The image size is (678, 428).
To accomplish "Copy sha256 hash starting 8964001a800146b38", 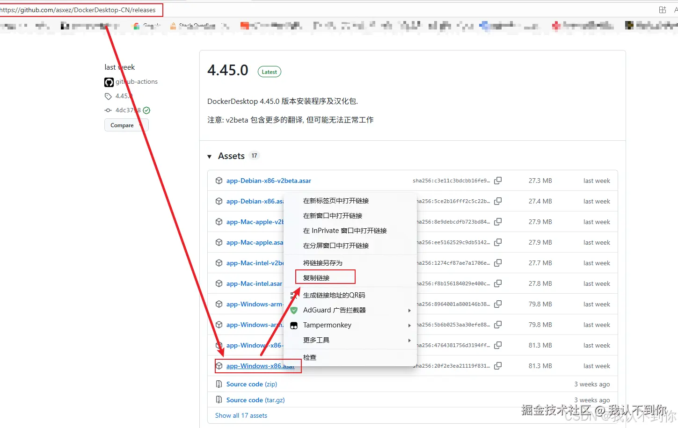I will pos(498,304).
